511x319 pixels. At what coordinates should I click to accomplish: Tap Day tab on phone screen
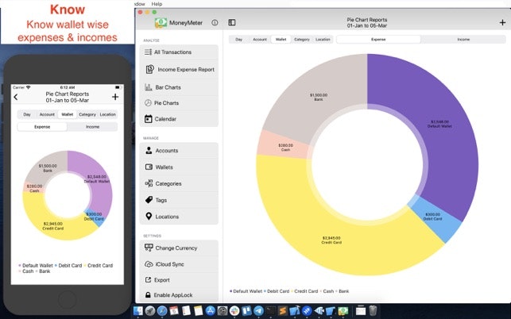tap(27, 114)
